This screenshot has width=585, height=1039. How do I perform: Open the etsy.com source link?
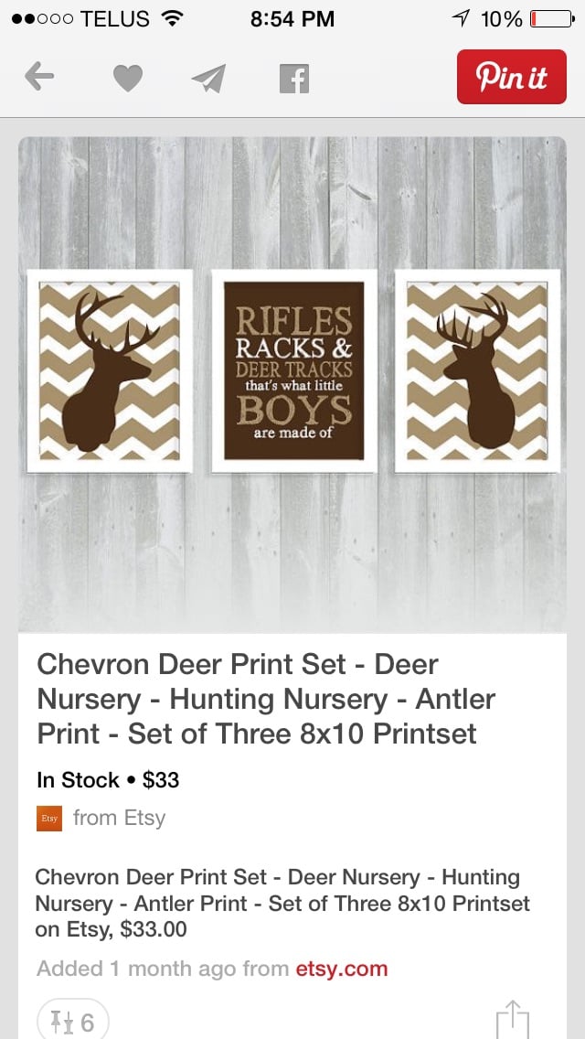coord(341,969)
